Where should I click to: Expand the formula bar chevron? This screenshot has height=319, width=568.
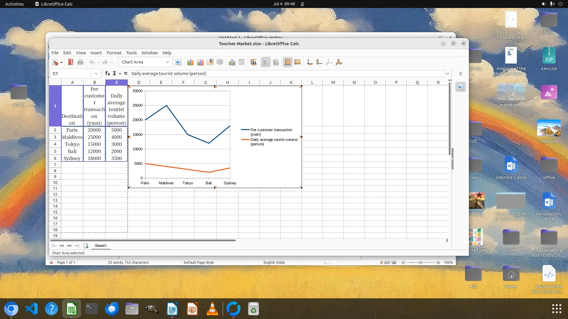(447, 74)
